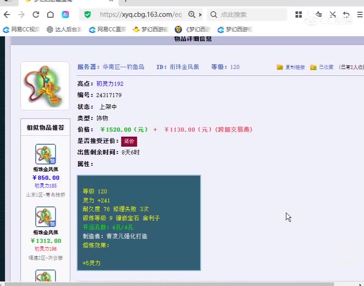The width and height of the screenshot is (364, 286).
Task: Click the browser forward arrow
Action: [x=21, y=15]
